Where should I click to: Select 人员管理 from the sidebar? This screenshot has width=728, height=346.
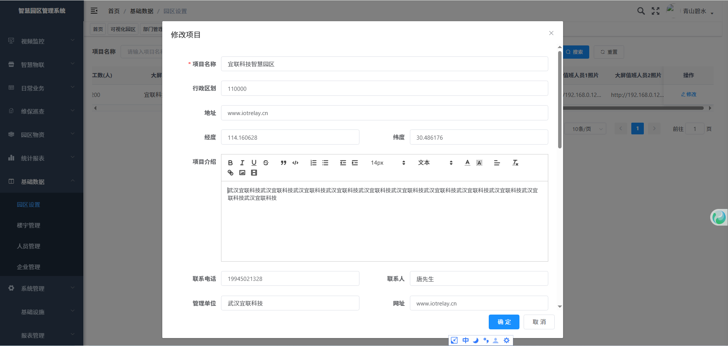click(x=28, y=246)
